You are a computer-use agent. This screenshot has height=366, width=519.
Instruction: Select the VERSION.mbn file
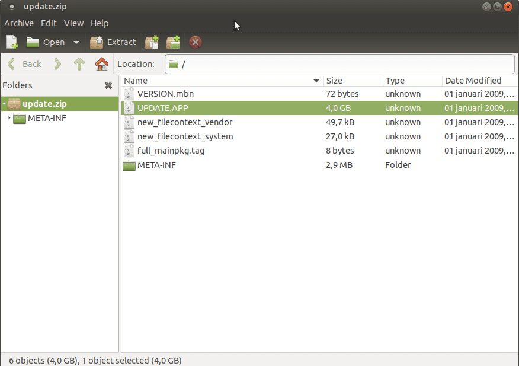[x=320, y=94]
